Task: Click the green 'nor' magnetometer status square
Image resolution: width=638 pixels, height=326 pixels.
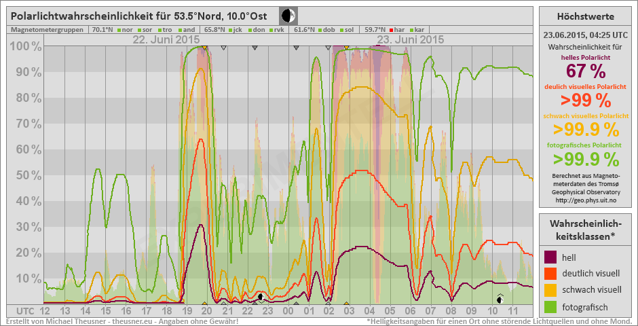Action: coord(119,30)
